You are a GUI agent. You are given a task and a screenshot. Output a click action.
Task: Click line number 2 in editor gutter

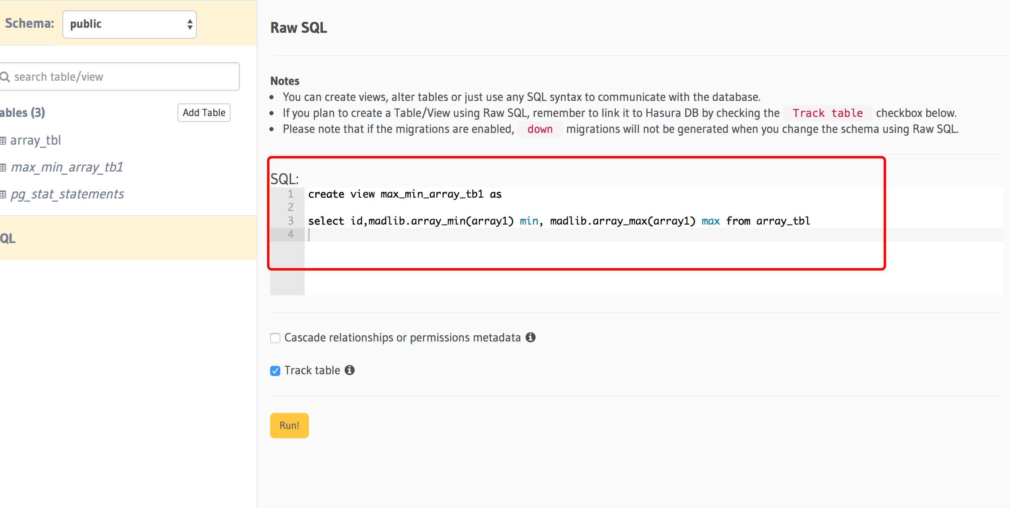tap(290, 207)
